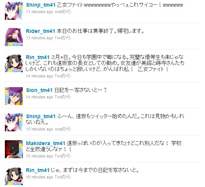Click Rin_tm41 avatar beside the 14 minutes ago tweet

point(14,63)
